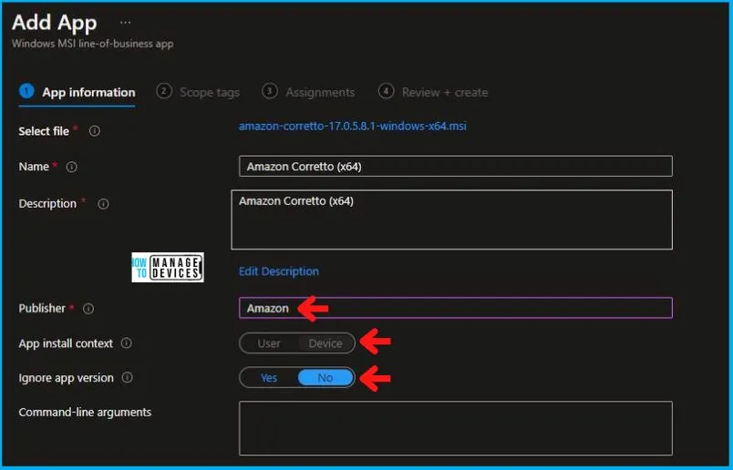This screenshot has height=470, width=733.
Task: Set App install context to User
Action: pyautogui.click(x=269, y=343)
